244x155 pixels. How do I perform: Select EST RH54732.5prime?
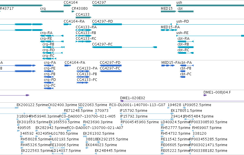[x=175, y=134]
